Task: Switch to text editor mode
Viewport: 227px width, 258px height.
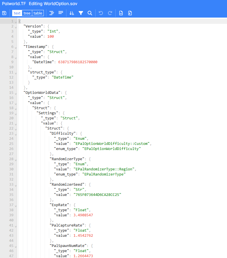Action: (x=17, y=13)
